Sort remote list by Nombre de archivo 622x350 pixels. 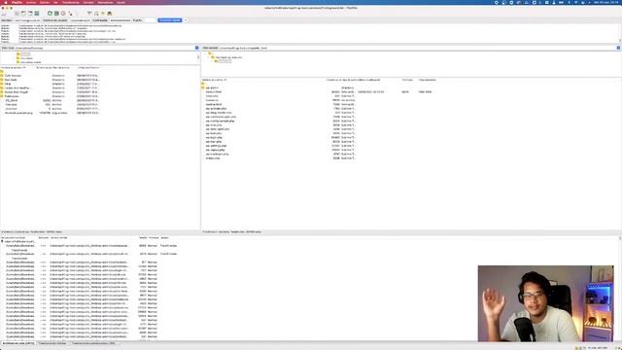point(215,80)
